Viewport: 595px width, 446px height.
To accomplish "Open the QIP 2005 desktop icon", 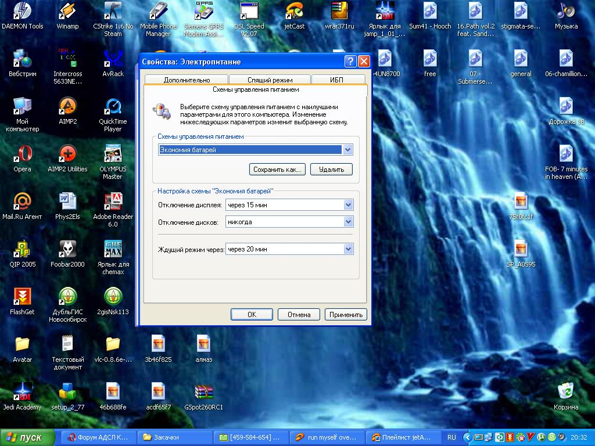I will coord(22,250).
